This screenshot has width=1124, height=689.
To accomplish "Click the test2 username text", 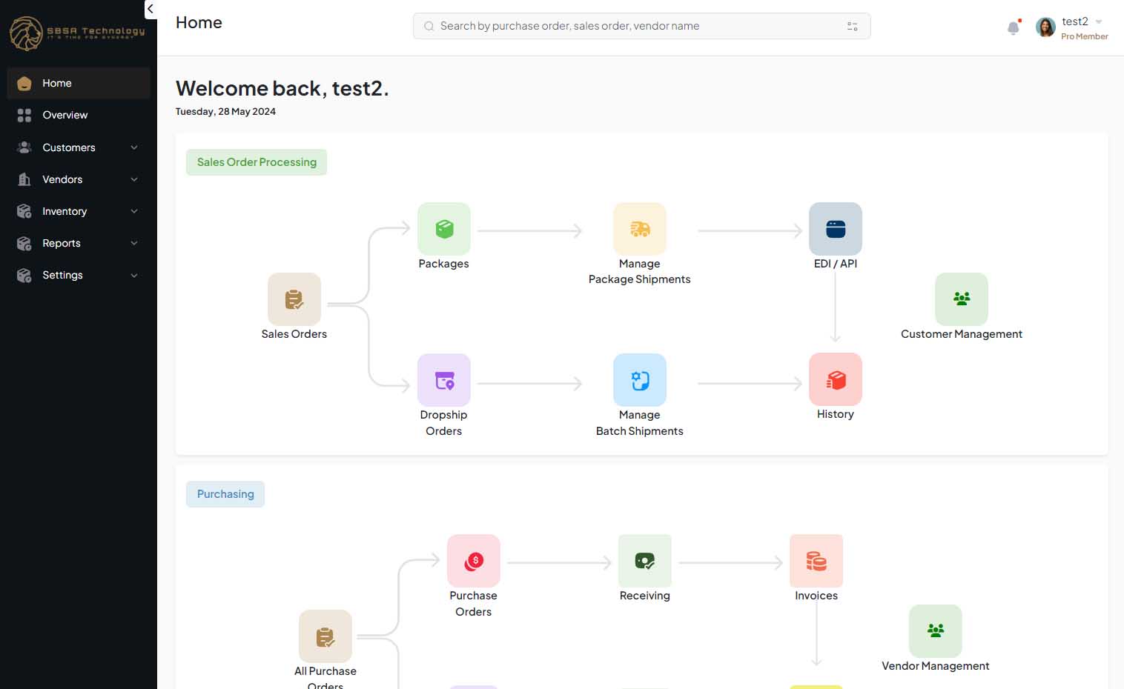I will 1075,21.
